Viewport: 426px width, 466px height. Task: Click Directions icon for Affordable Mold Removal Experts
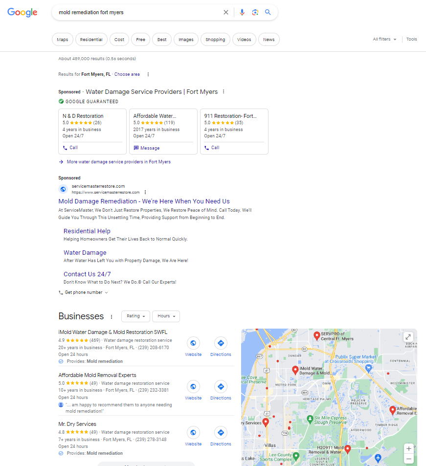(221, 387)
